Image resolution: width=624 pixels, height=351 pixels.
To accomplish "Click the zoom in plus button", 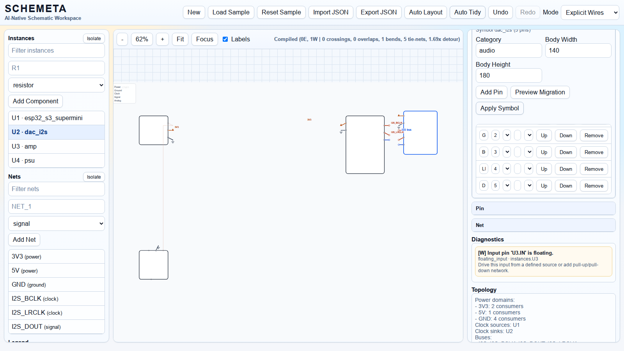I will 162,39.
